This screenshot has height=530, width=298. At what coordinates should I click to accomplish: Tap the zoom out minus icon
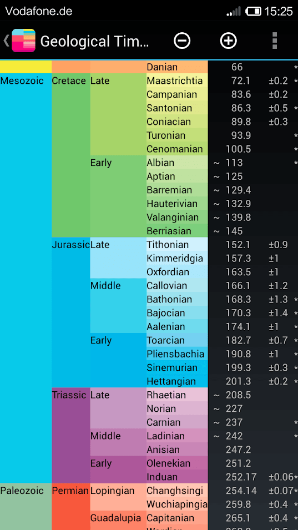[x=182, y=41]
